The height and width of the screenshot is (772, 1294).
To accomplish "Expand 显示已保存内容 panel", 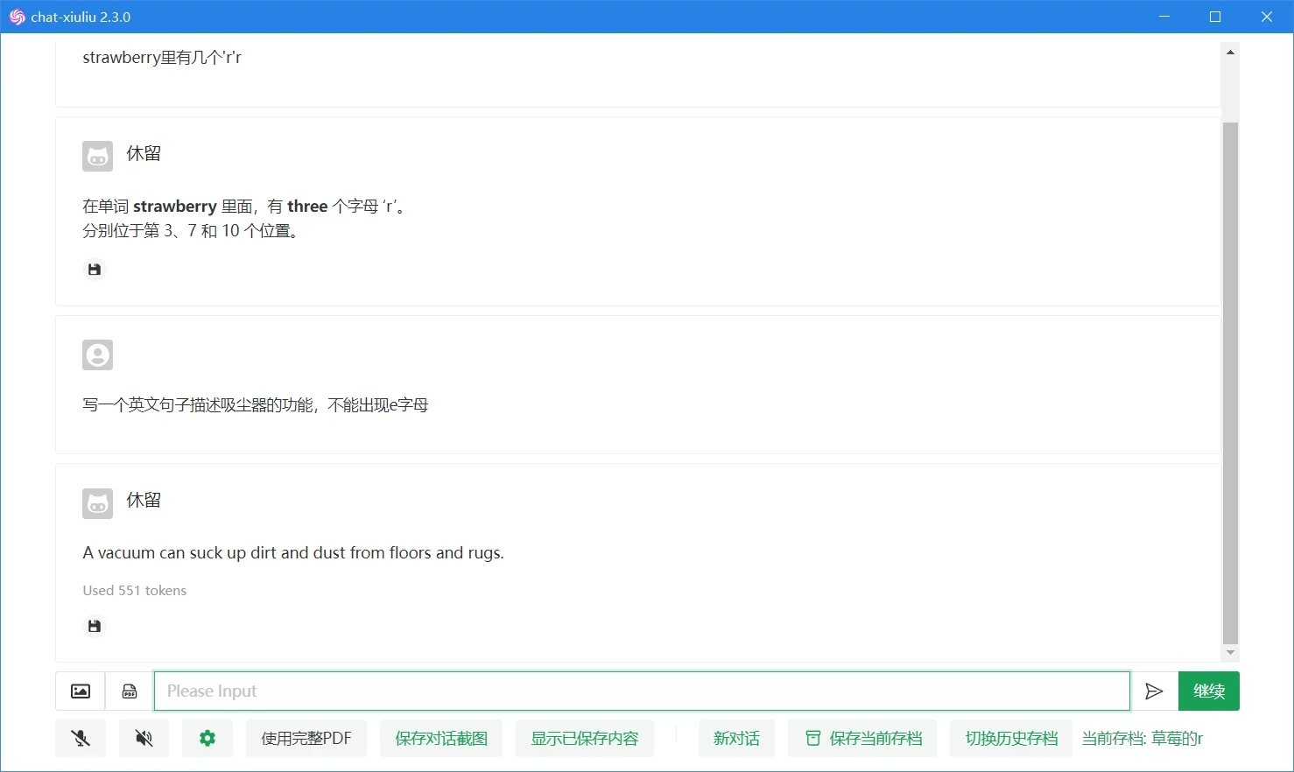I will [585, 739].
